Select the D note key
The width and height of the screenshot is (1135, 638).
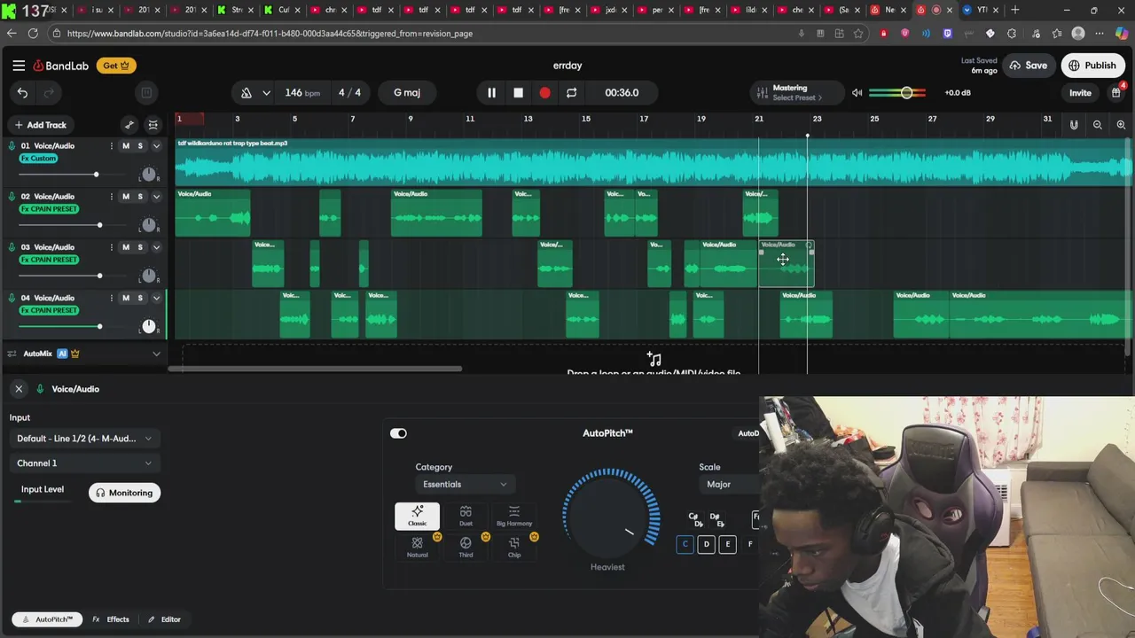tap(706, 544)
